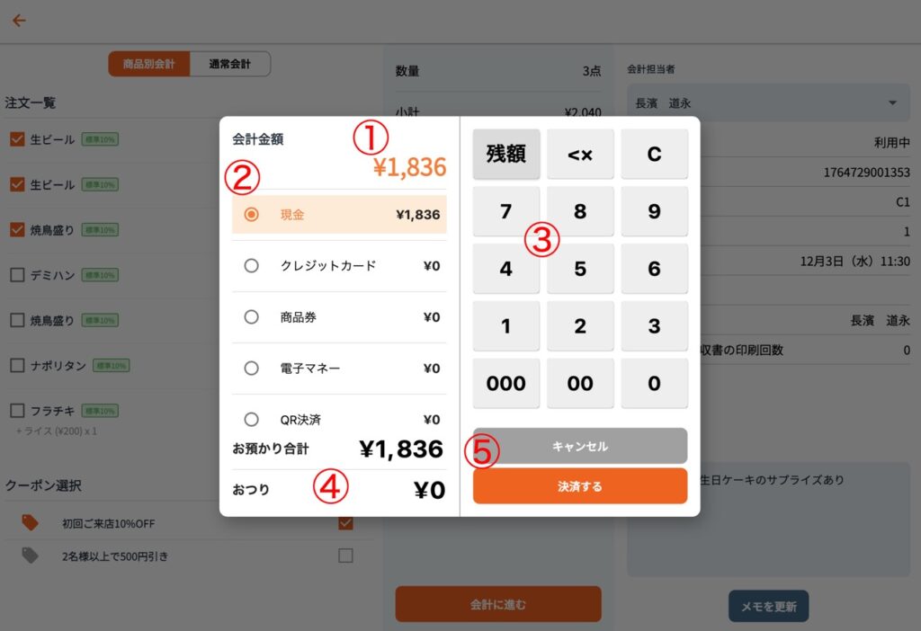Click the 決済する button

click(x=580, y=486)
